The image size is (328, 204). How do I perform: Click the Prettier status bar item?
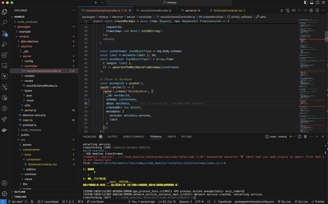tap(318, 202)
